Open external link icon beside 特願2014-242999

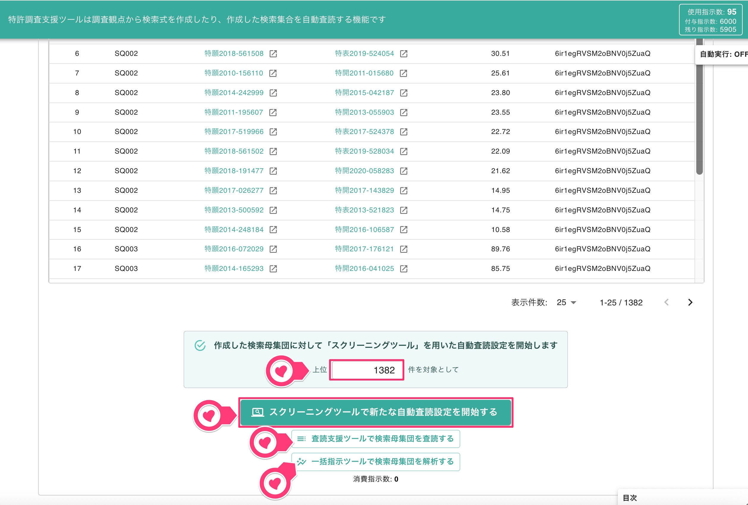pos(273,93)
